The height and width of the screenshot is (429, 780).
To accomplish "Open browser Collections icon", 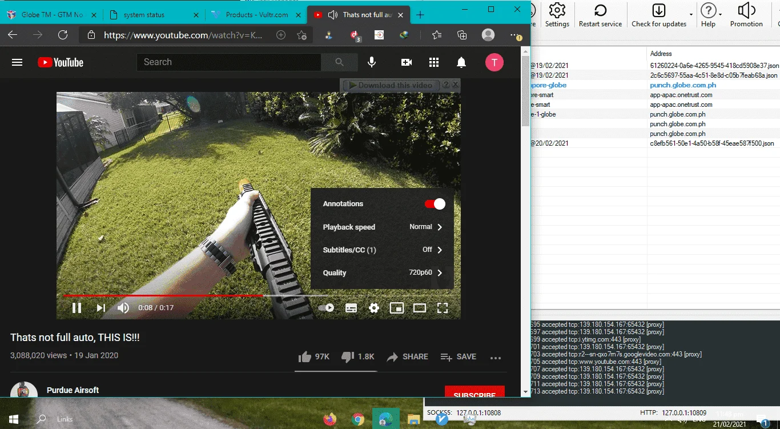I will 462,35.
